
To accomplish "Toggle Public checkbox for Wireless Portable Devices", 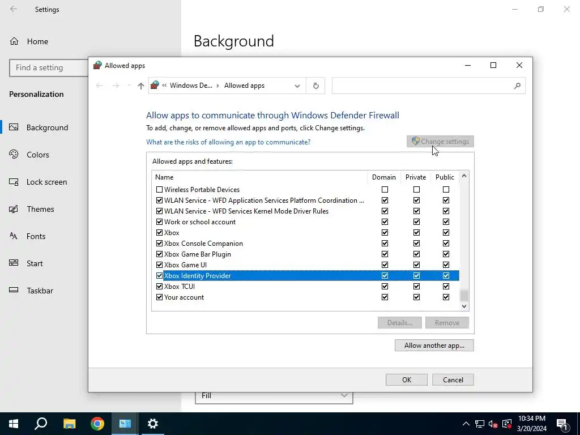I will (446, 189).
